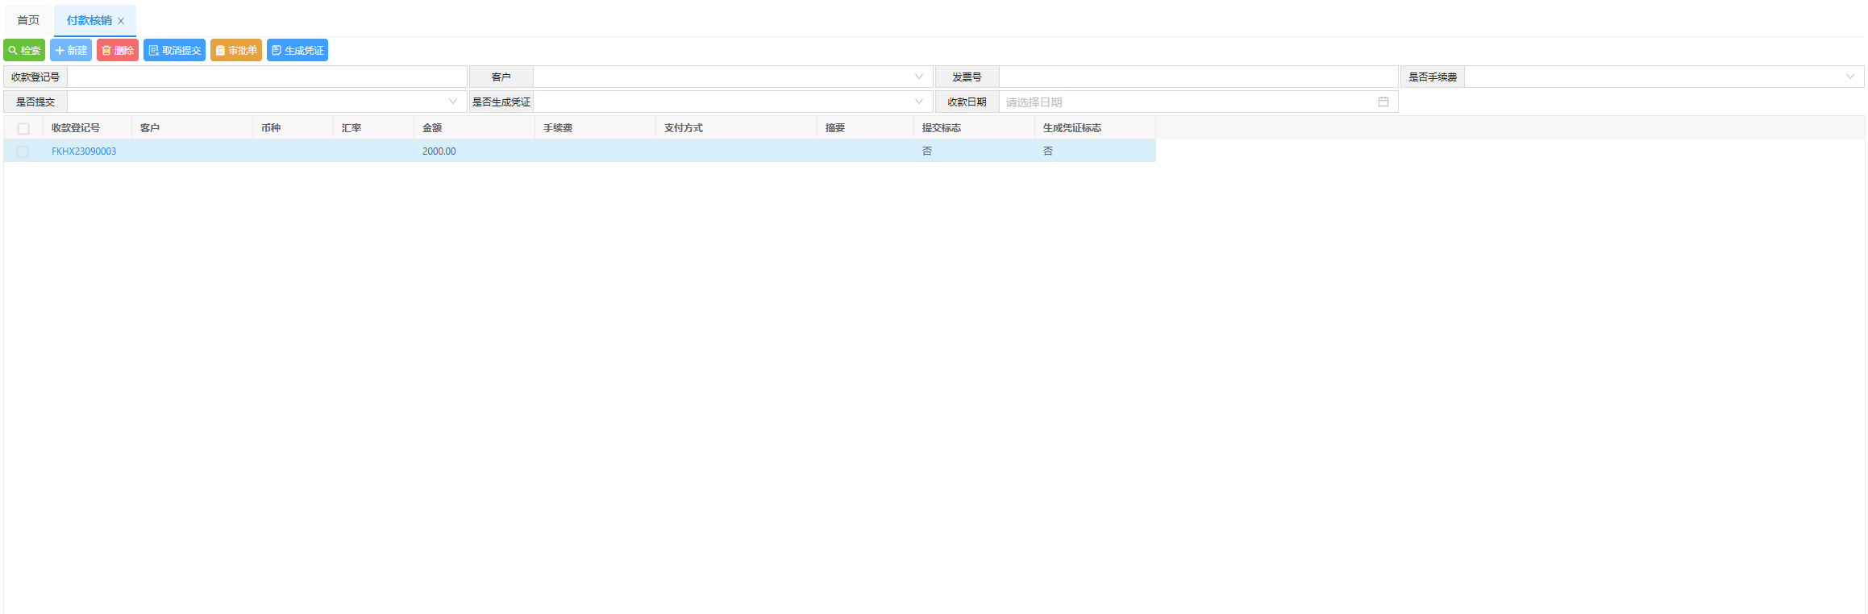
Task: Select the 付款核销 tab
Action: [89, 20]
